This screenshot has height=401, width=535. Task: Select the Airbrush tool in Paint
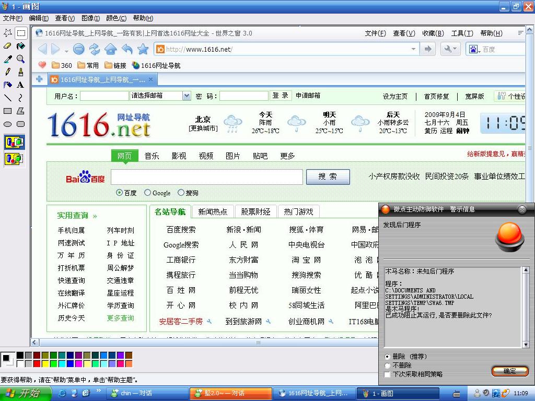tap(7, 85)
